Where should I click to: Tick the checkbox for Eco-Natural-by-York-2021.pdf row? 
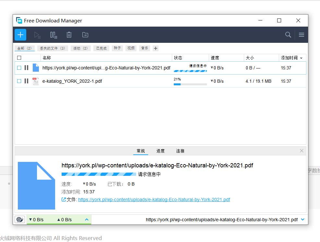[x=19, y=68]
